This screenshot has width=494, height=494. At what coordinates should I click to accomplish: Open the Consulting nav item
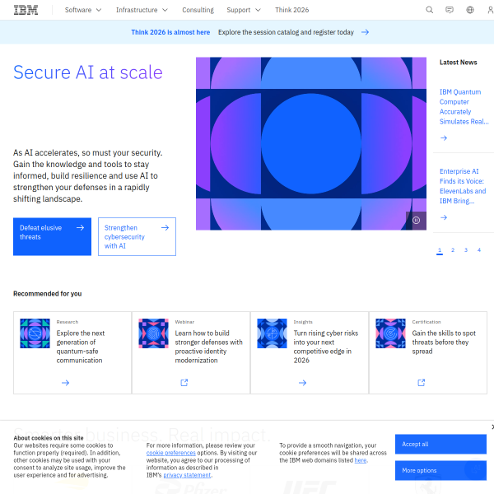[198, 10]
